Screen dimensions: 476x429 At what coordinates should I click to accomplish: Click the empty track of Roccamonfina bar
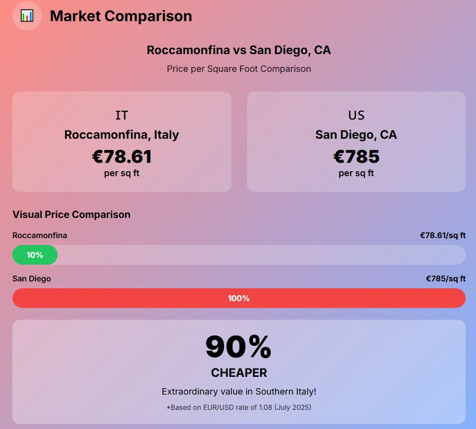261,255
